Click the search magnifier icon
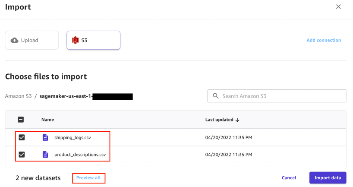The width and height of the screenshot is (353, 187). pyautogui.click(x=215, y=96)
